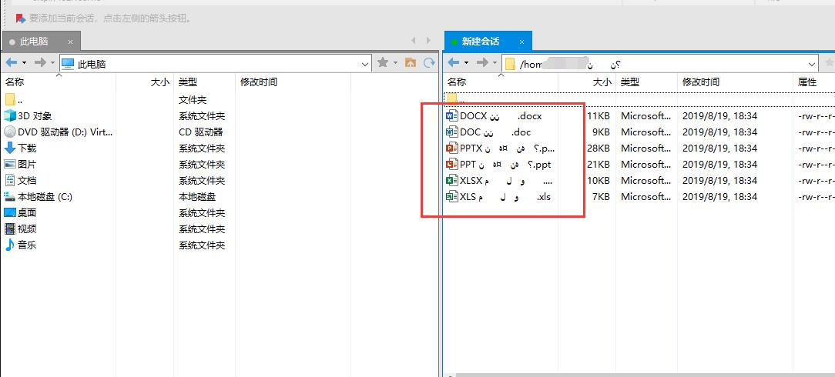Go forward in the remote session pane
This screenshot has width=835, height=377.
point(482,63)
